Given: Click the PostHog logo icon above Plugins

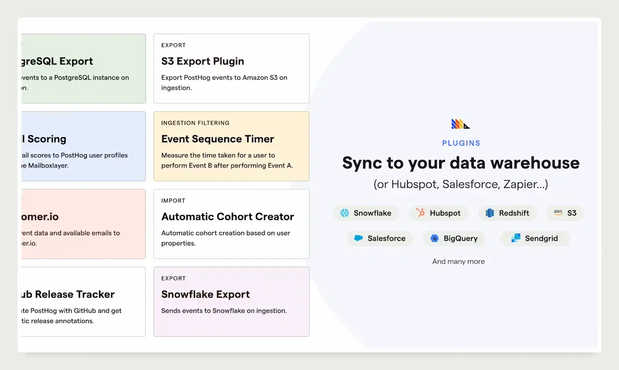Looking at the screenshot, I should (x=460, y=124).
